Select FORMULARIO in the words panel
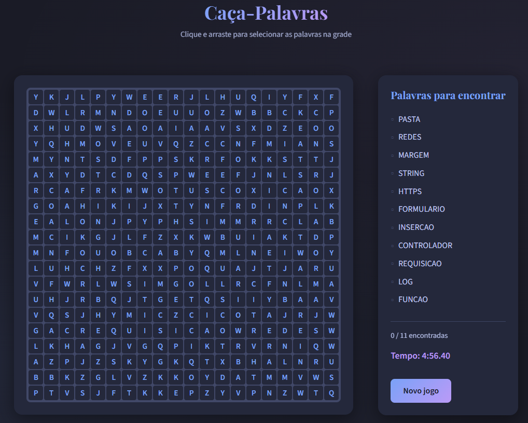The image size is (528, 423). coord(421,209)
